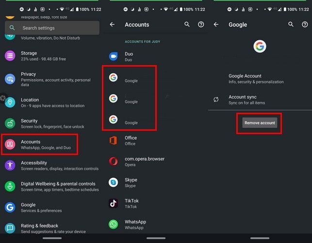
Task: Tap the search magnifier in Search settings
Action: 12,28
